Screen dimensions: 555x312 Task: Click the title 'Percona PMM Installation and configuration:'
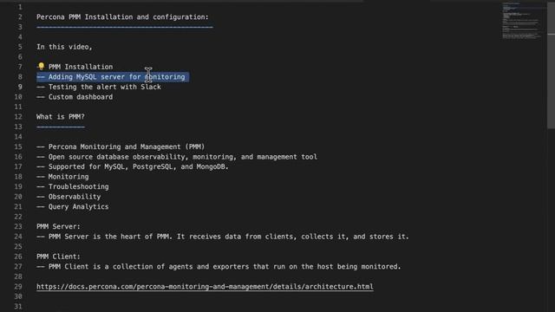point(122,17)
